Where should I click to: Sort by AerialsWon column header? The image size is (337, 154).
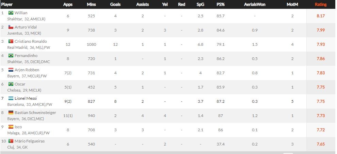254,4
